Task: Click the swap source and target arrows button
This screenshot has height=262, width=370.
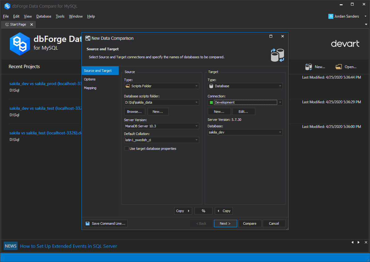Action: [x=203, y=211]
